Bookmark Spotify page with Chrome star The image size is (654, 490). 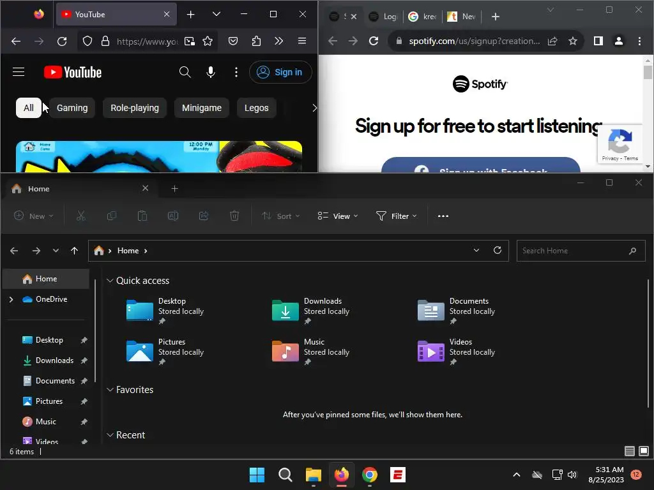pos(573,41)
